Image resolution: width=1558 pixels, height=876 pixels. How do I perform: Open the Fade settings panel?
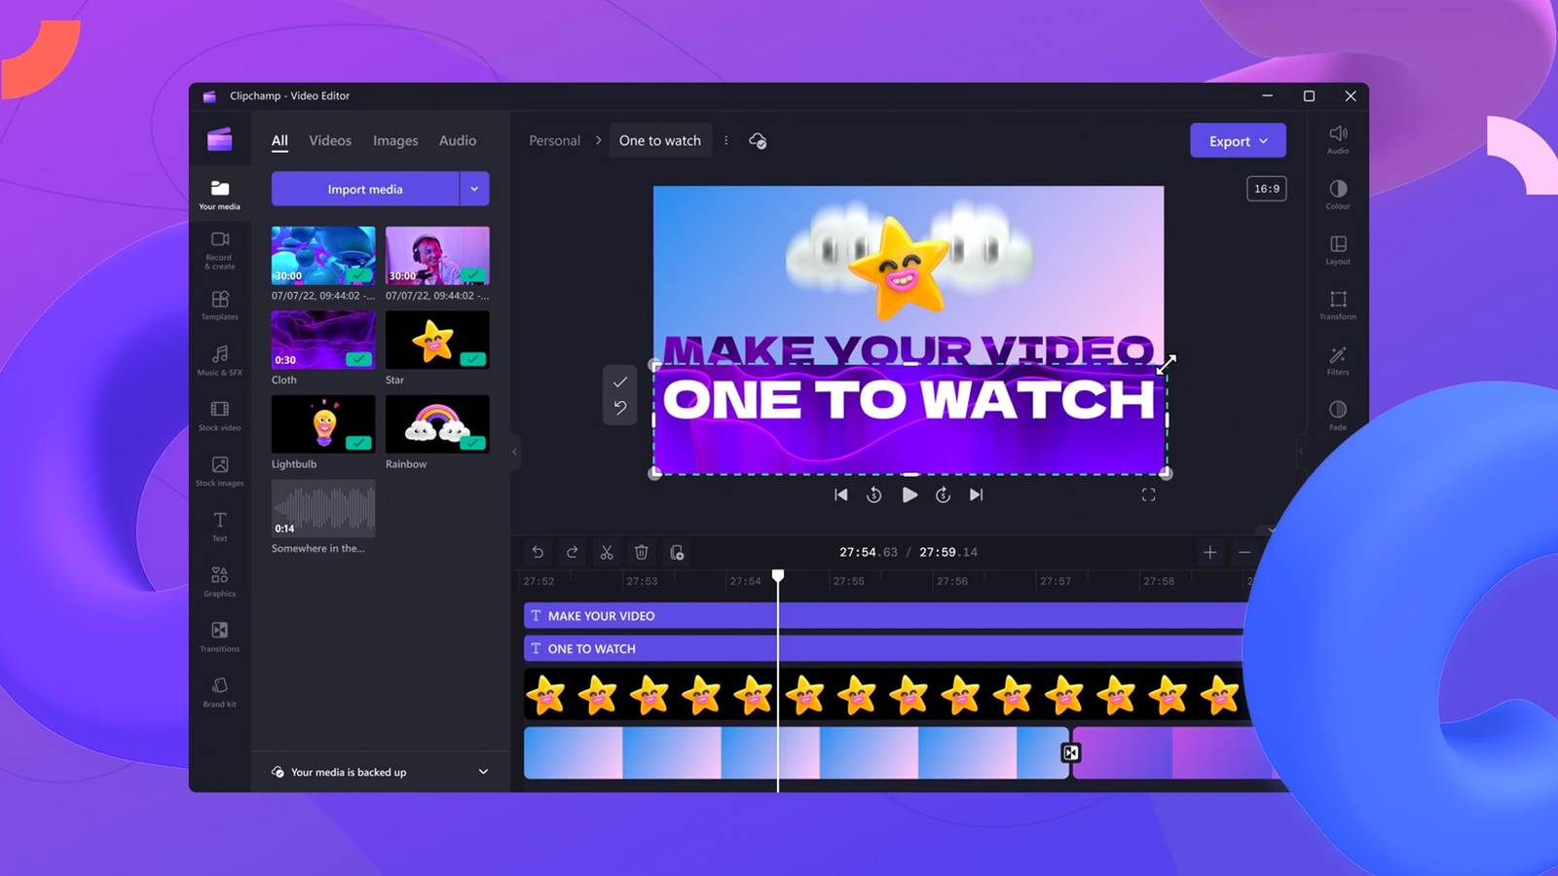pos(1338,415)
